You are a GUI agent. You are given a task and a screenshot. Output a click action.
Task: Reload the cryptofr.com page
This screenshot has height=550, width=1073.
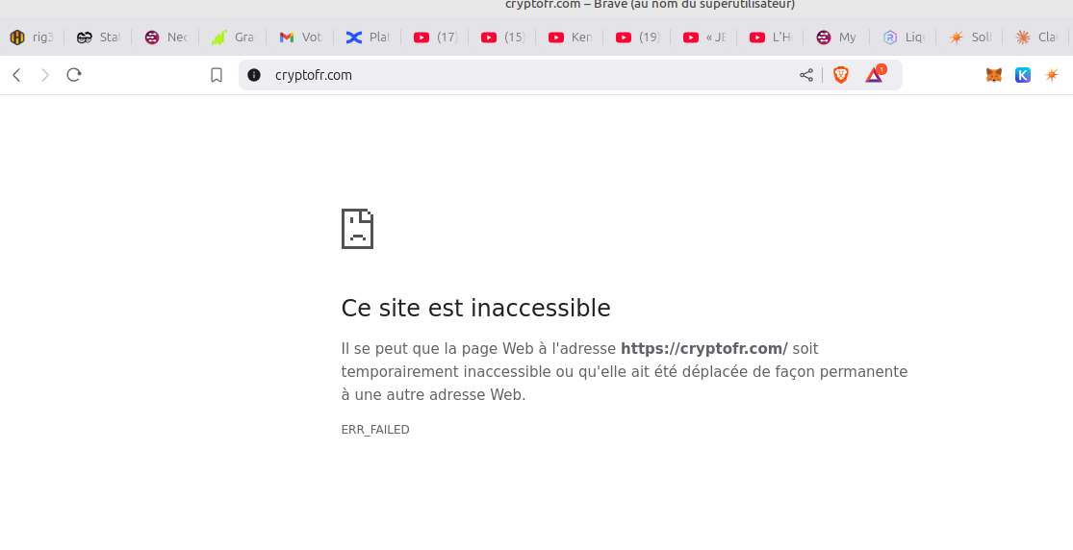point(74,75)
